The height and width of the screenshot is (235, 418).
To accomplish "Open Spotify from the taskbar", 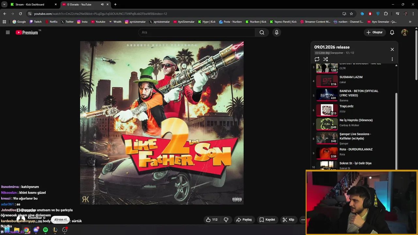I will pyautogui.click(x=45, y=230).
